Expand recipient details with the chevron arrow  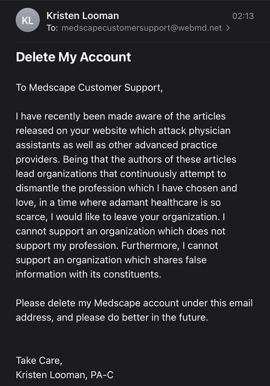228,28
